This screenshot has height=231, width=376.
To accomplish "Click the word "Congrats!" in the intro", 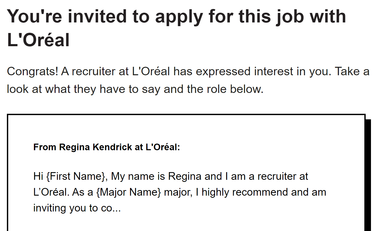I will coord(32,72).
